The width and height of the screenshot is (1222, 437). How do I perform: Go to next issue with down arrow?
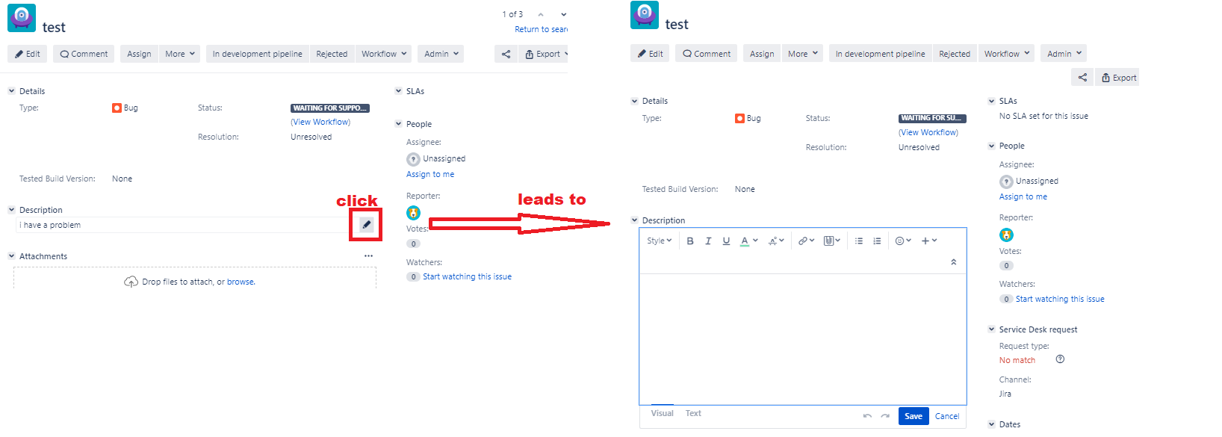tap(563, 14)
